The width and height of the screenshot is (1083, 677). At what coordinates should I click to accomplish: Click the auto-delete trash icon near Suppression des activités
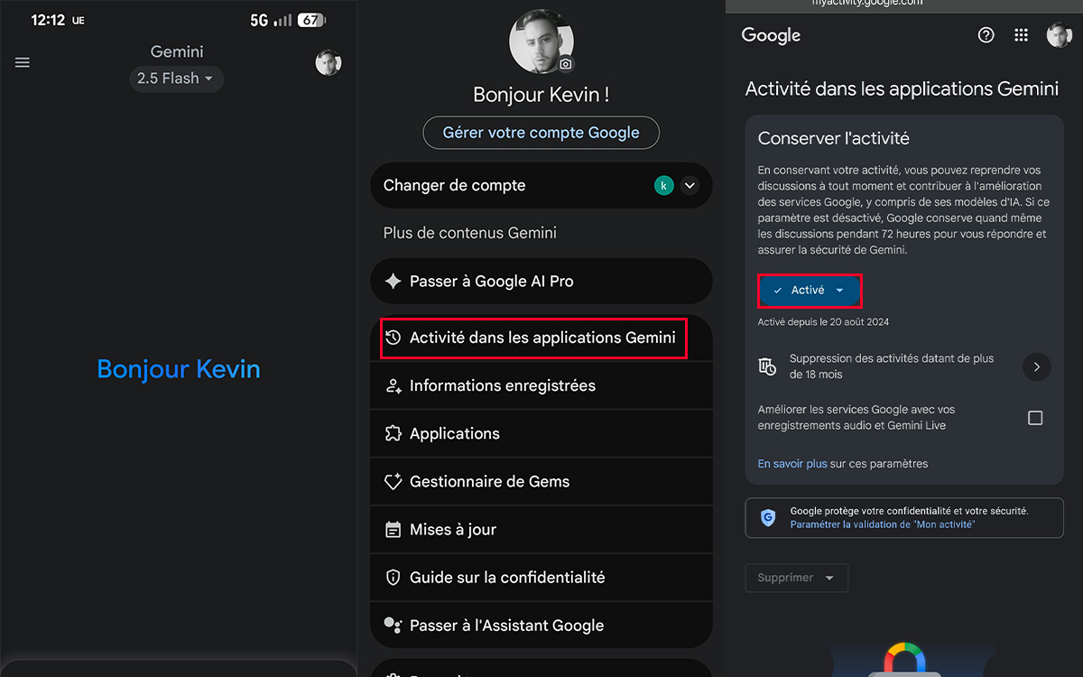click(767, 366)
